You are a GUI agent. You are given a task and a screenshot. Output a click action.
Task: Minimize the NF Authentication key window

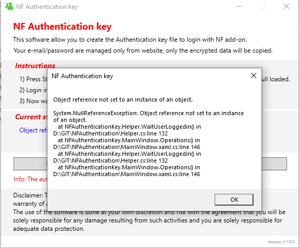coord(239,6)
